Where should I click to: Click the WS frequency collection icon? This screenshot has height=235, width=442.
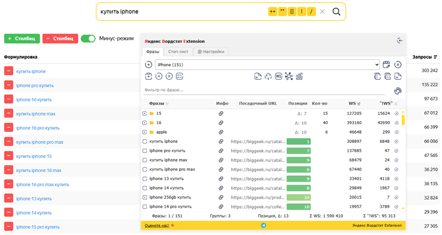click(279, 76)
